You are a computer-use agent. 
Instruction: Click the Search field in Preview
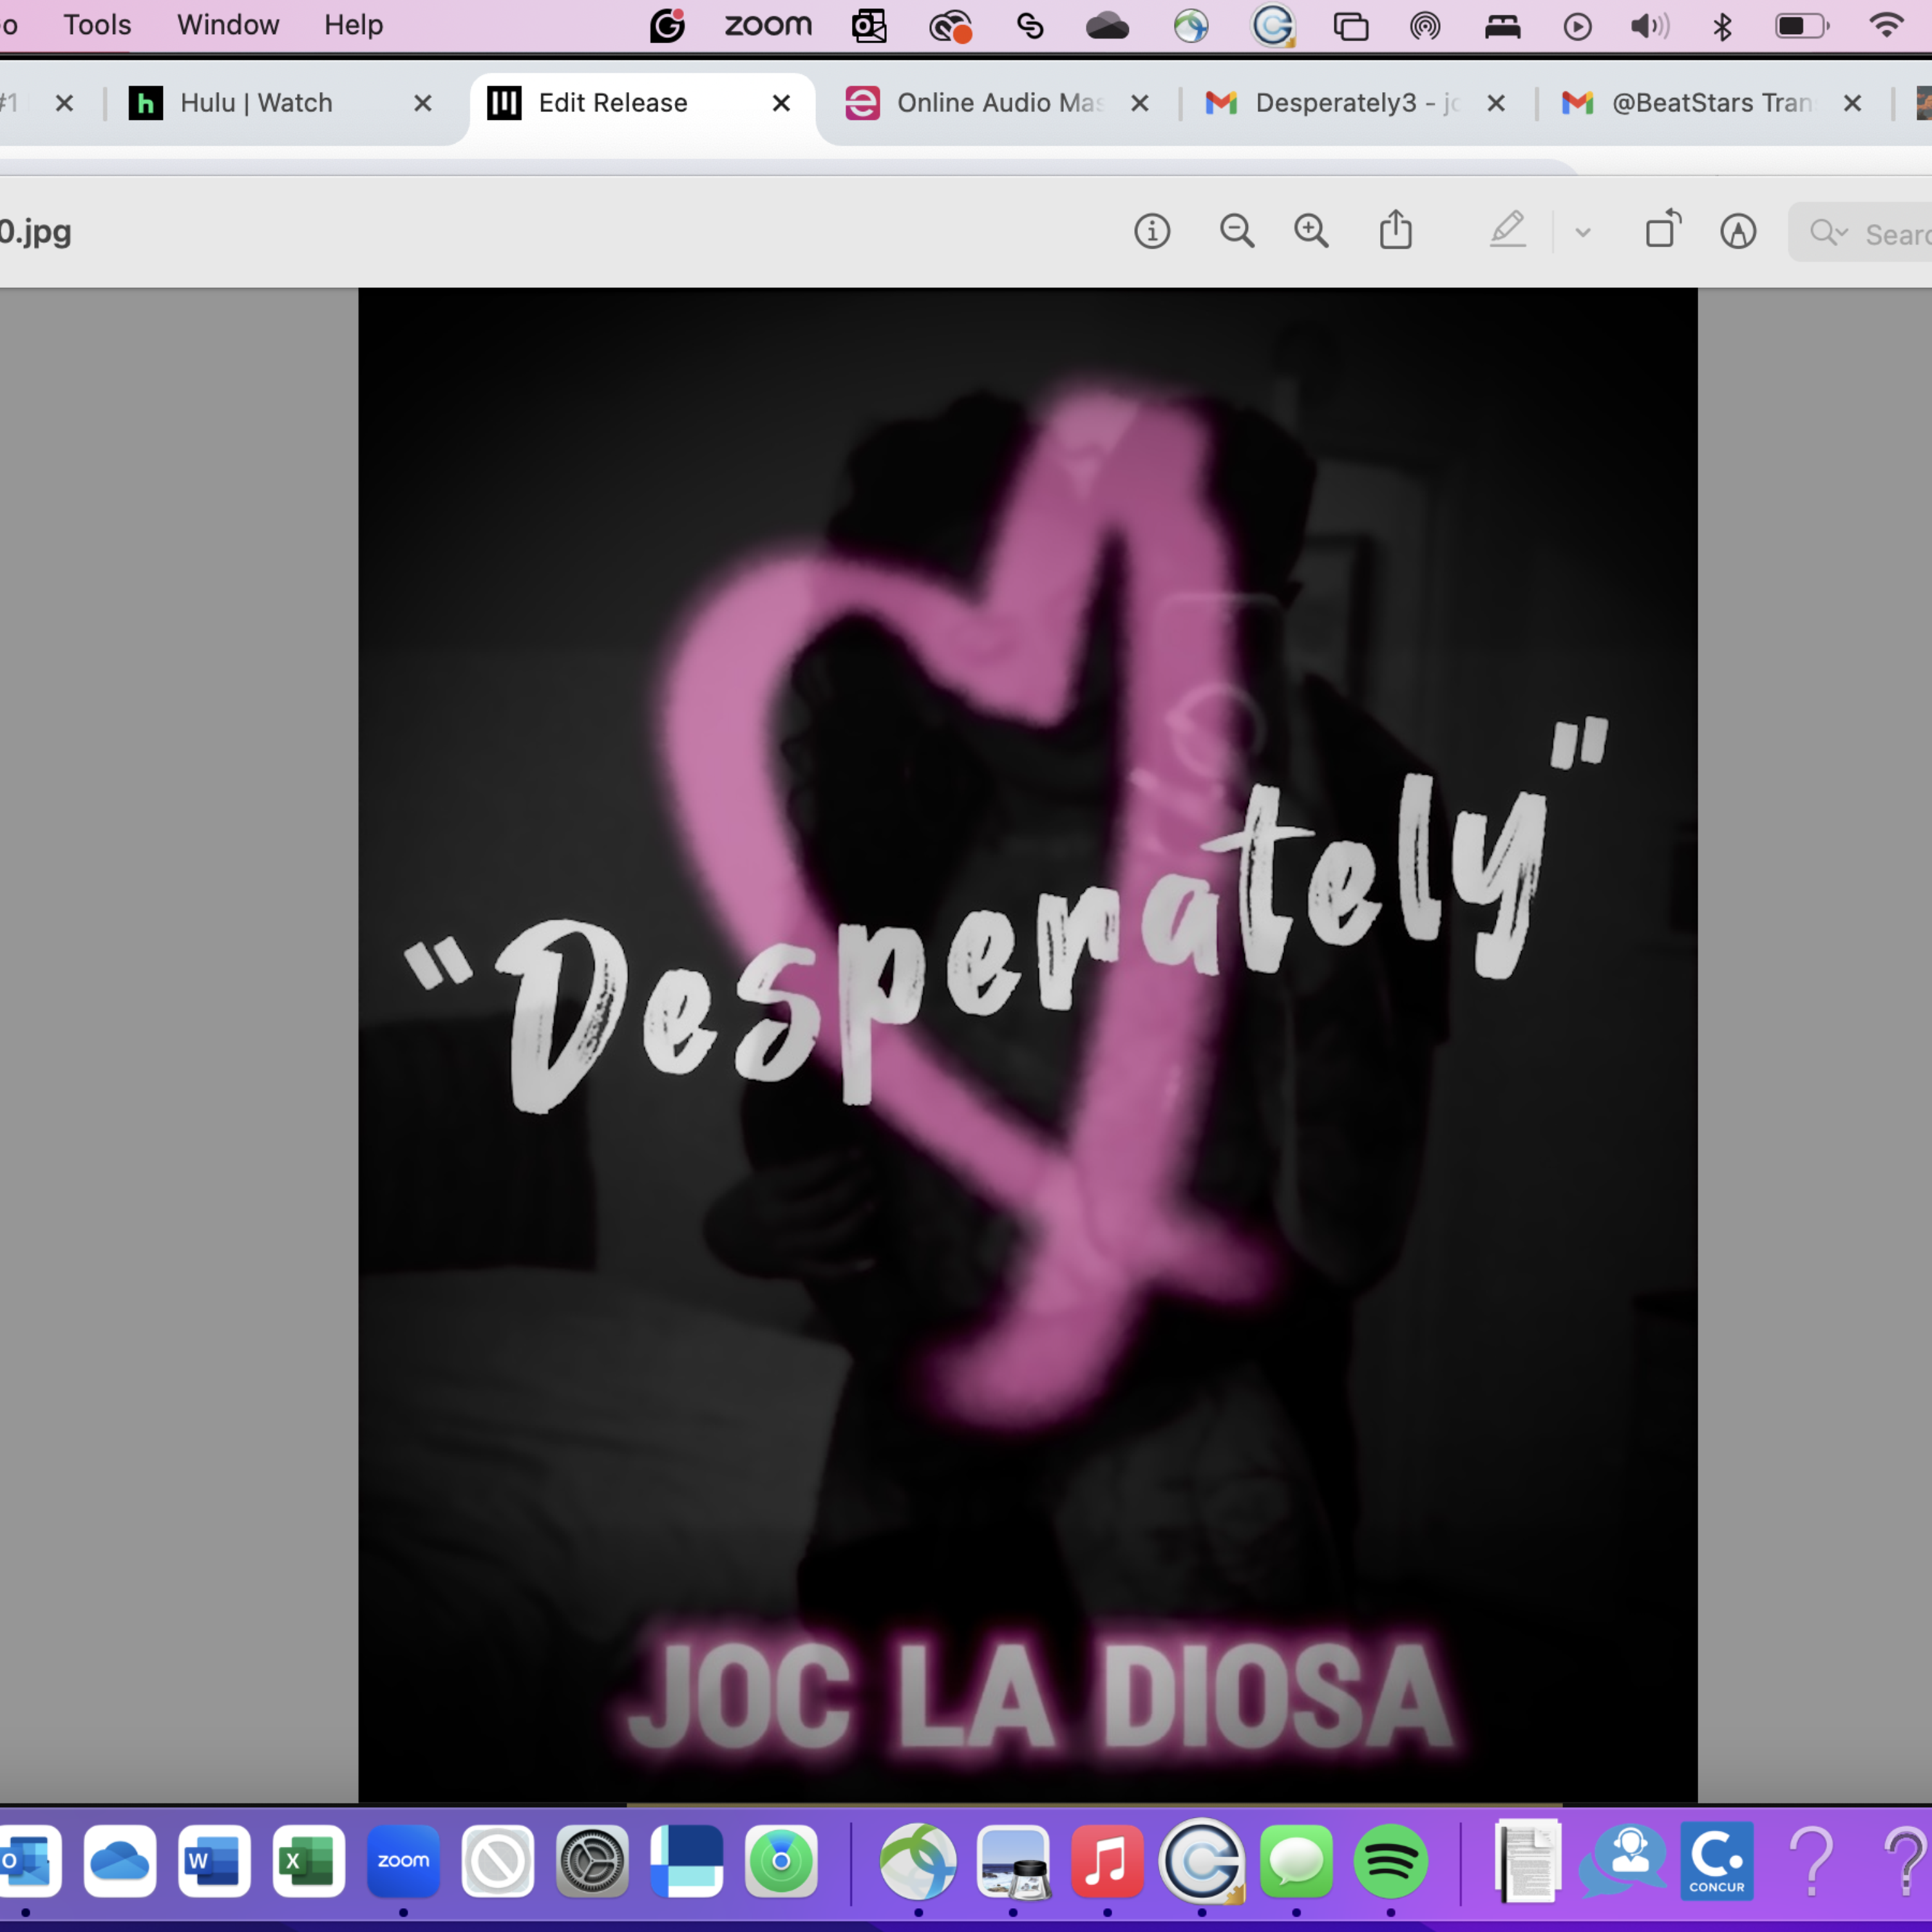click(x=1895, y=234)
